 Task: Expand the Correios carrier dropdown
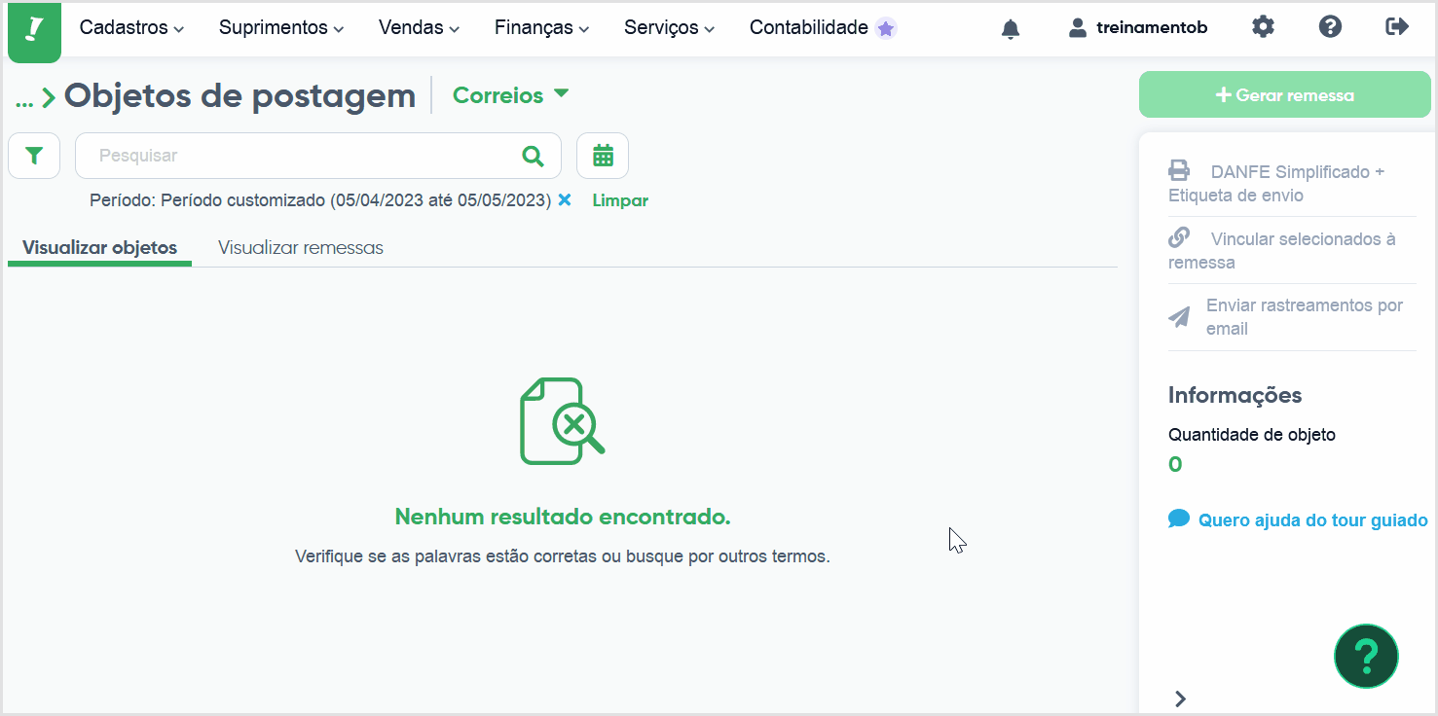(x=510, y=95)
